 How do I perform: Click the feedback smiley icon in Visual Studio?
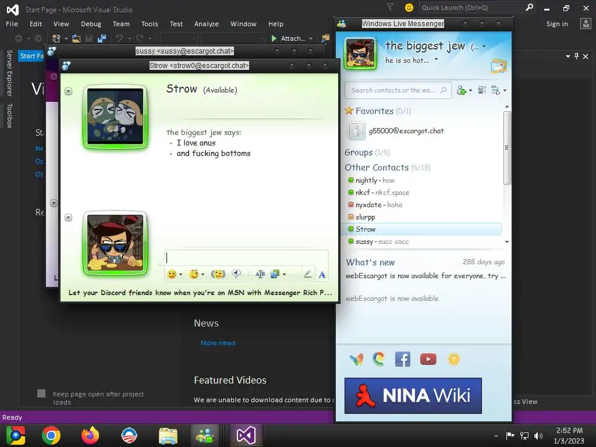point(409,8)
